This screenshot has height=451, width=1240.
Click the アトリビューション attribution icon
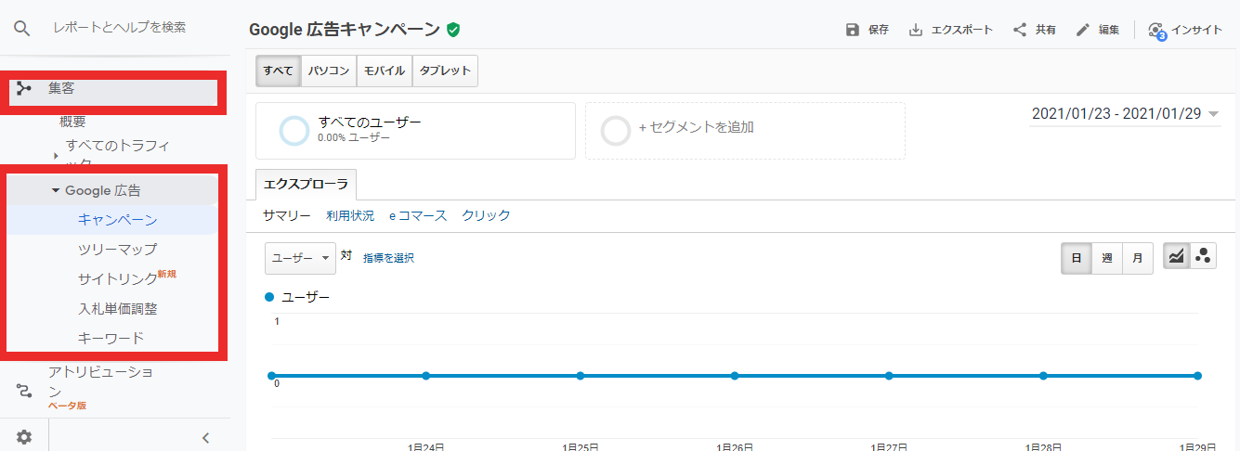[x=24, y=390]
